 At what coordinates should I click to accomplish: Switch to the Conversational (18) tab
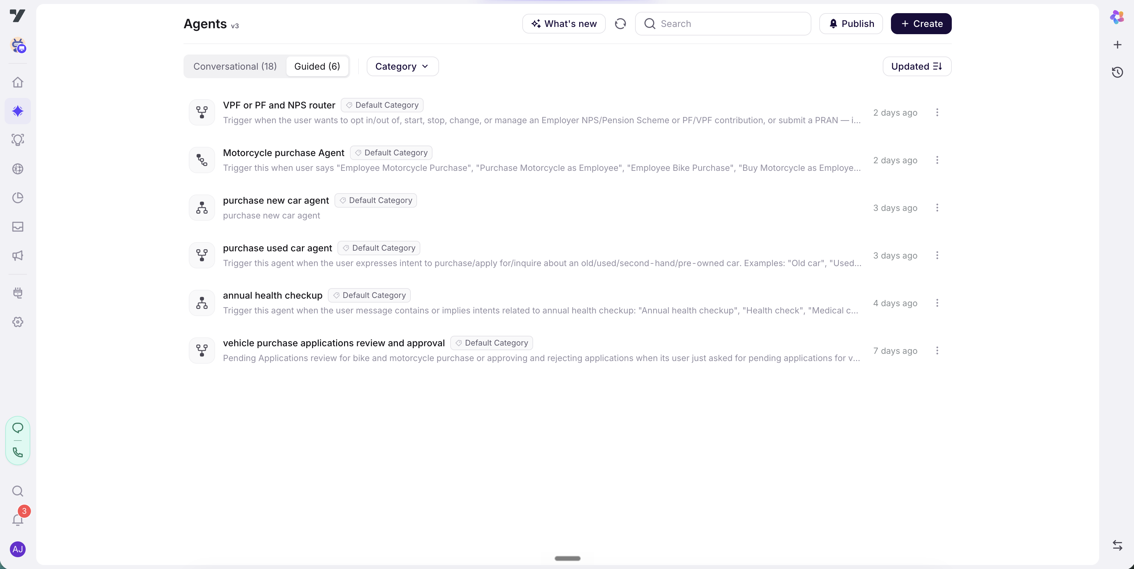(235, 66)
